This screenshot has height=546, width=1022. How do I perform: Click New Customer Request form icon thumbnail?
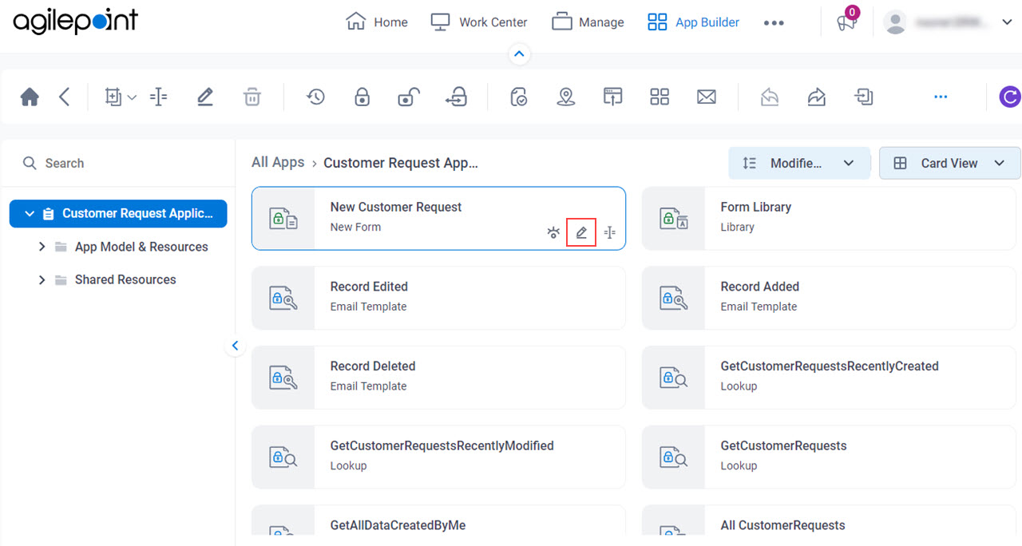click(x=283, y=219)
